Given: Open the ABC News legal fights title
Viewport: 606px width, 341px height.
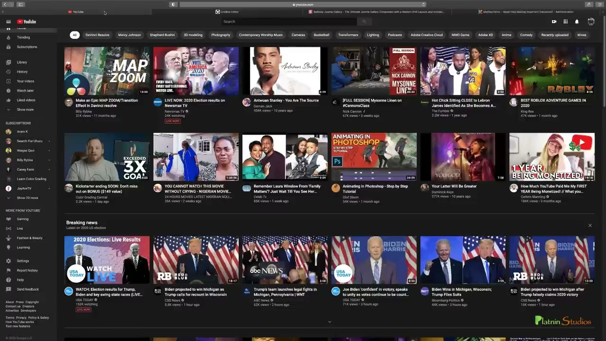Looking at the screenshot, I should (x=285, y=292).
